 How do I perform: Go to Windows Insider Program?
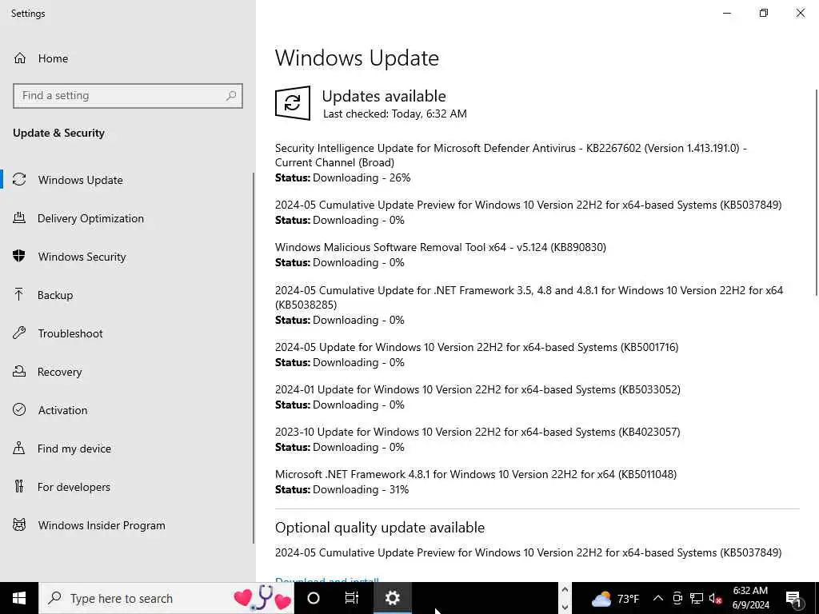[128, 525]
